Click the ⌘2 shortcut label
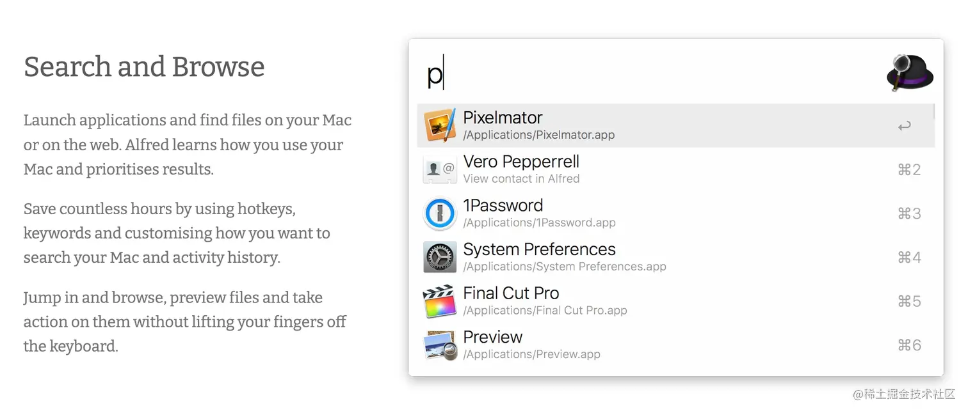The image size is (968, 413). [909, 169]
